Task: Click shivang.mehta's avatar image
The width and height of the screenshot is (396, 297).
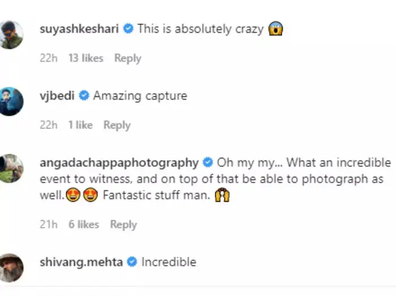Action: click(x=11, y=266)
